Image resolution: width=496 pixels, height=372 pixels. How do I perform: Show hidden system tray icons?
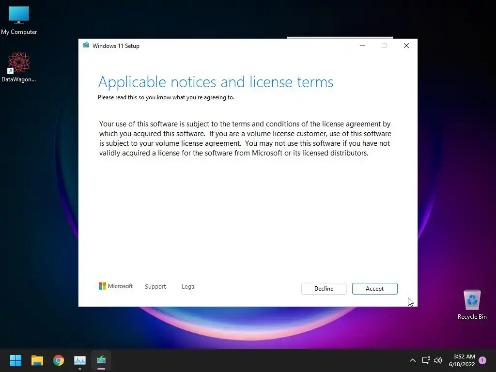point(413,360)
